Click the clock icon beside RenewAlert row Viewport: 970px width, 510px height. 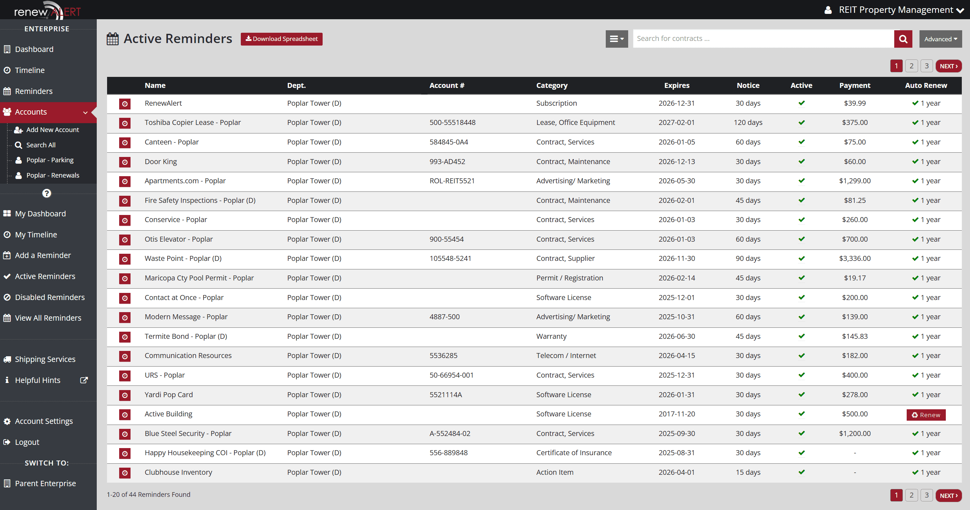click(124, 104)
